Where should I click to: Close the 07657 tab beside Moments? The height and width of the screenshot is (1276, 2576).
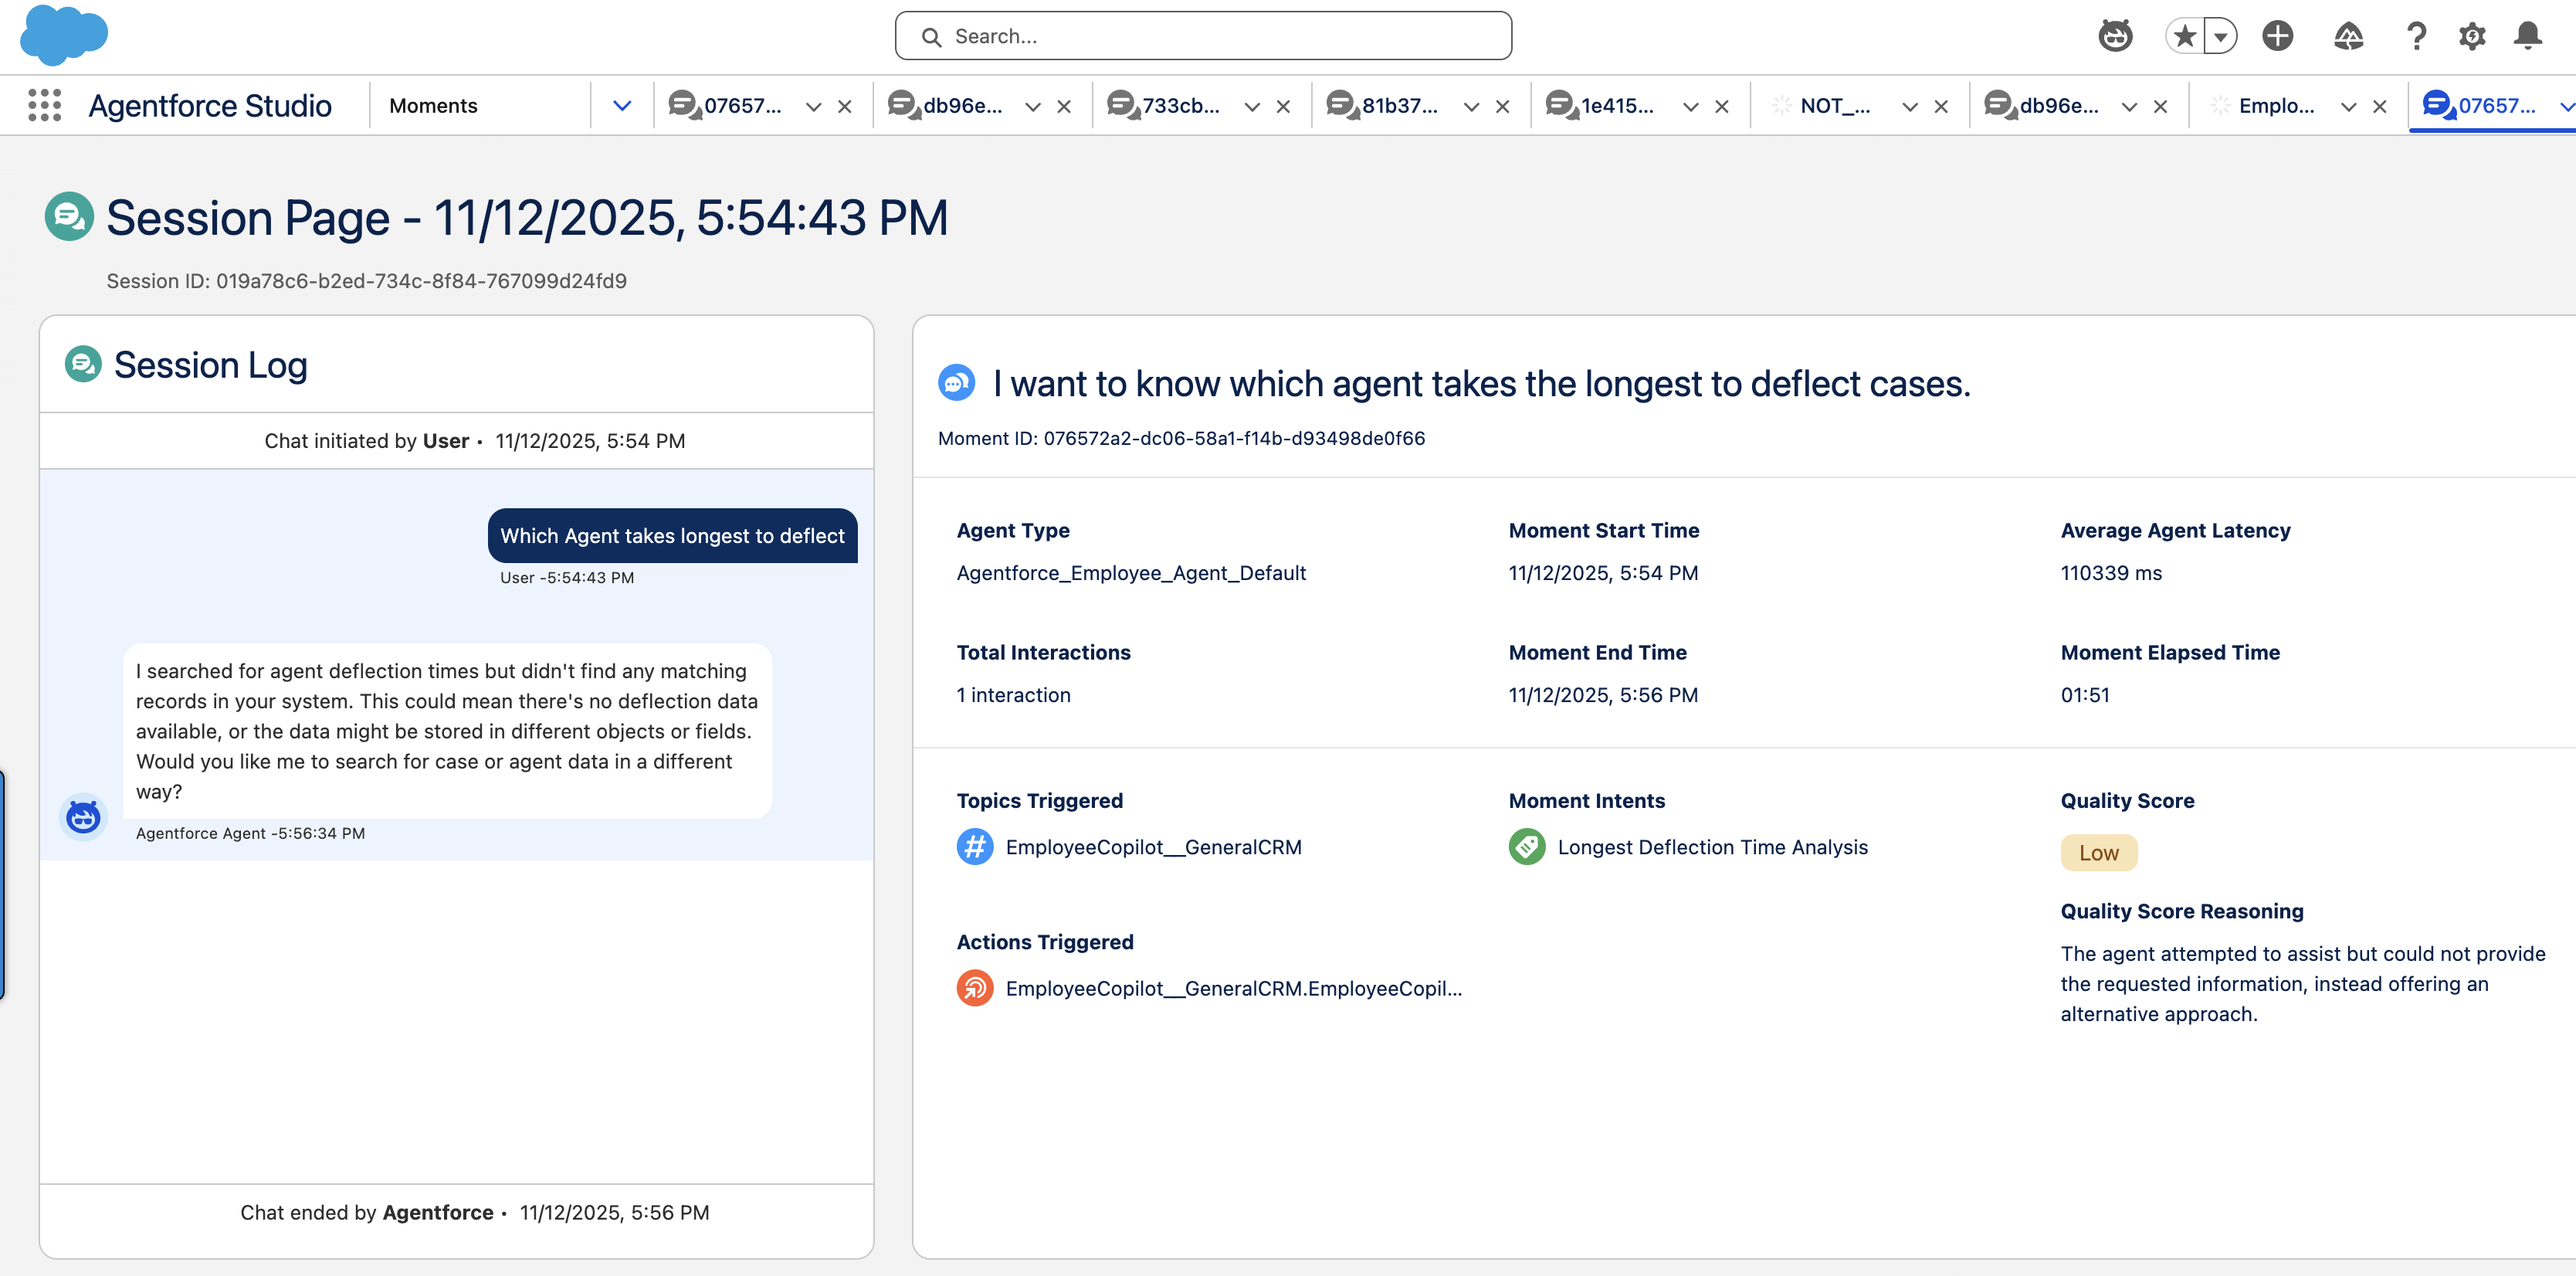click(x=845, y=106)
